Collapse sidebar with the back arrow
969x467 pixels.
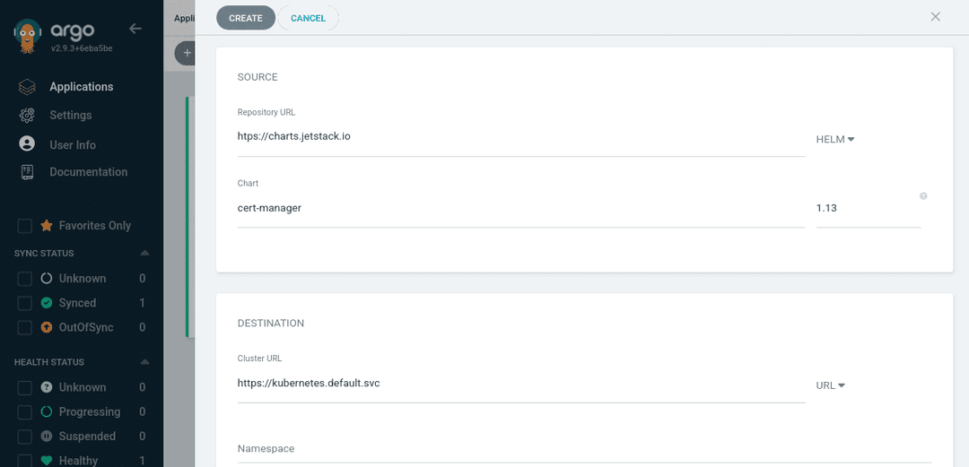coord(135,29)
